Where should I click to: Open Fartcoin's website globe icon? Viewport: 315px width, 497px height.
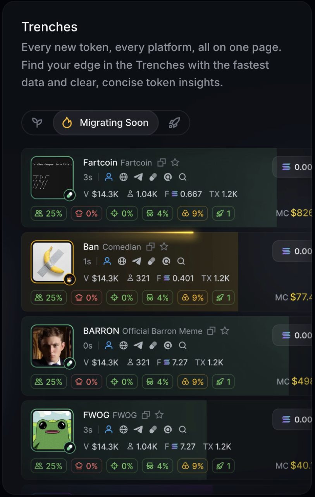pos(124,177)
